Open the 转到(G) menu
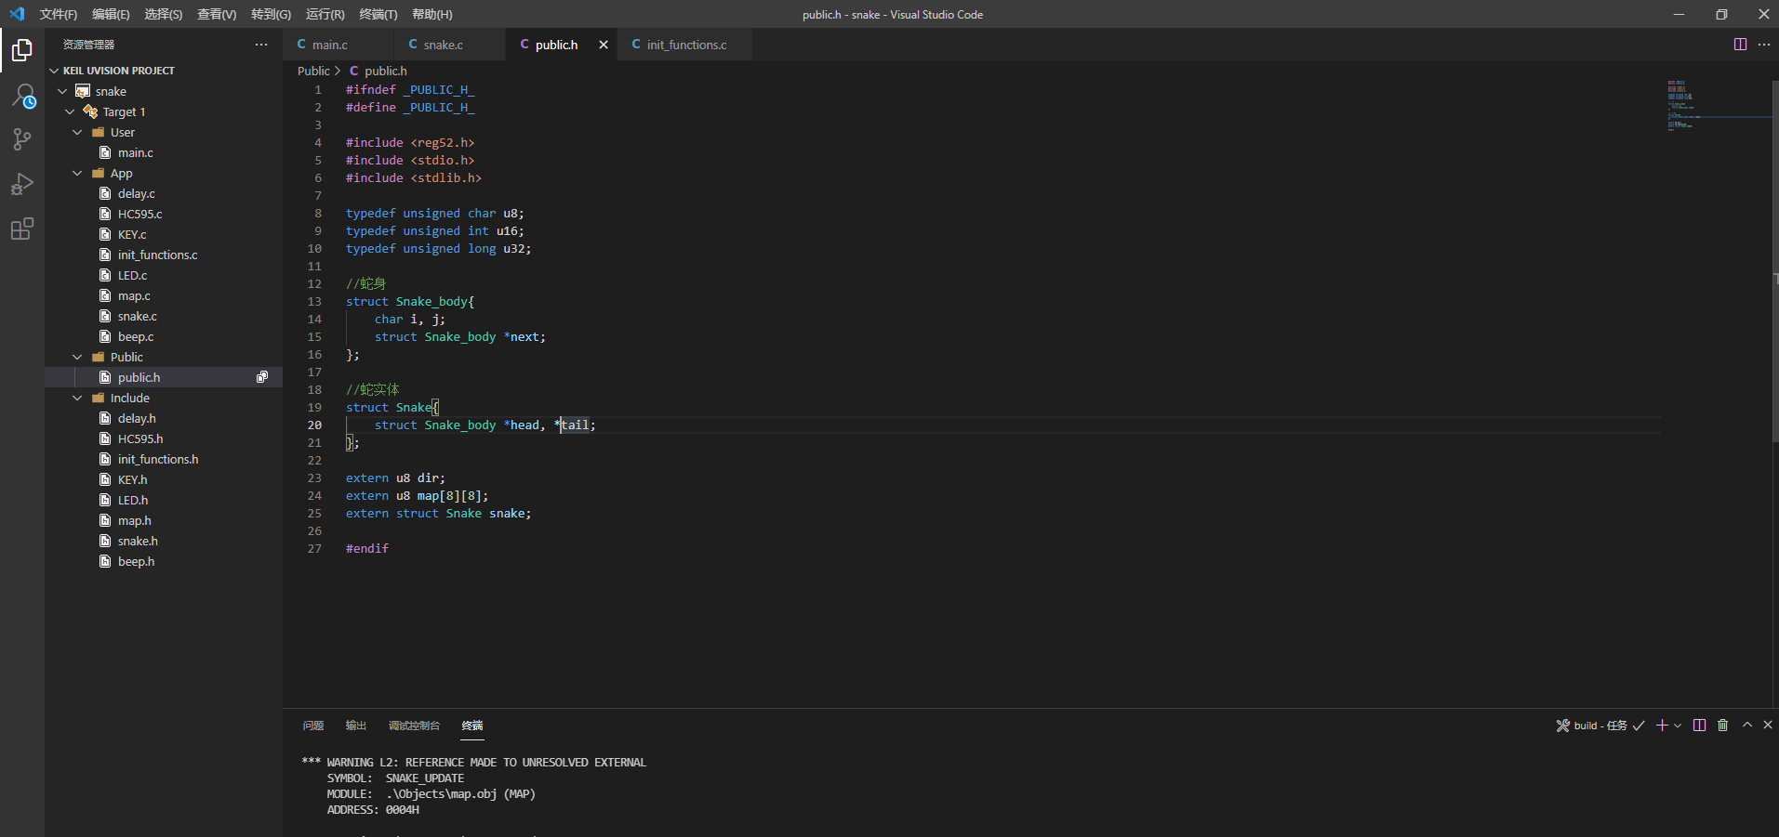The image size is (1779, 837). (271, 14)
